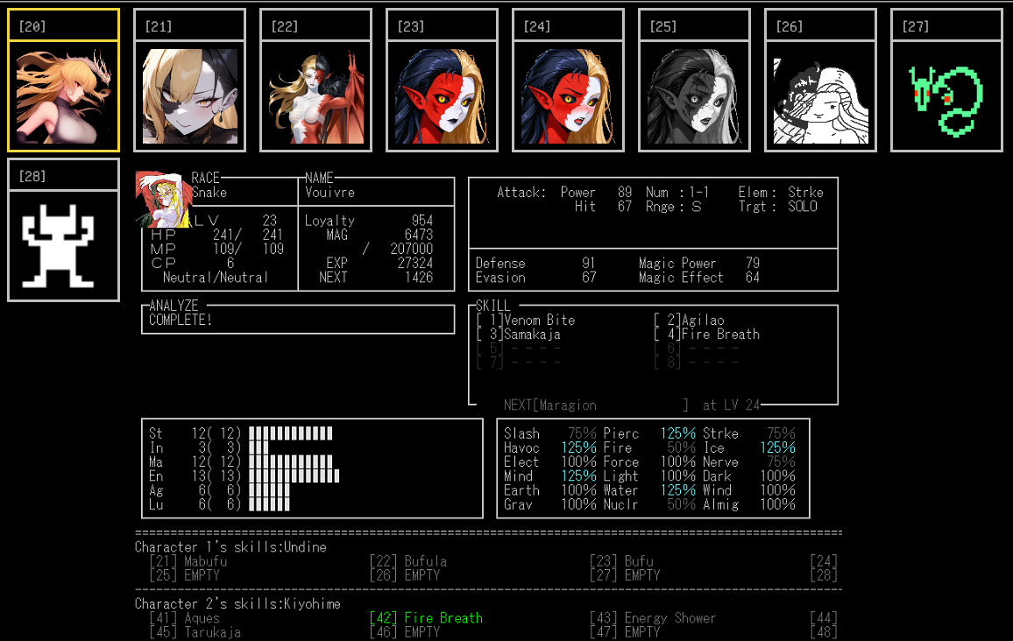Pick the half-red face portrait in slot 24
1013x641 pixels.
pos(569,95)
